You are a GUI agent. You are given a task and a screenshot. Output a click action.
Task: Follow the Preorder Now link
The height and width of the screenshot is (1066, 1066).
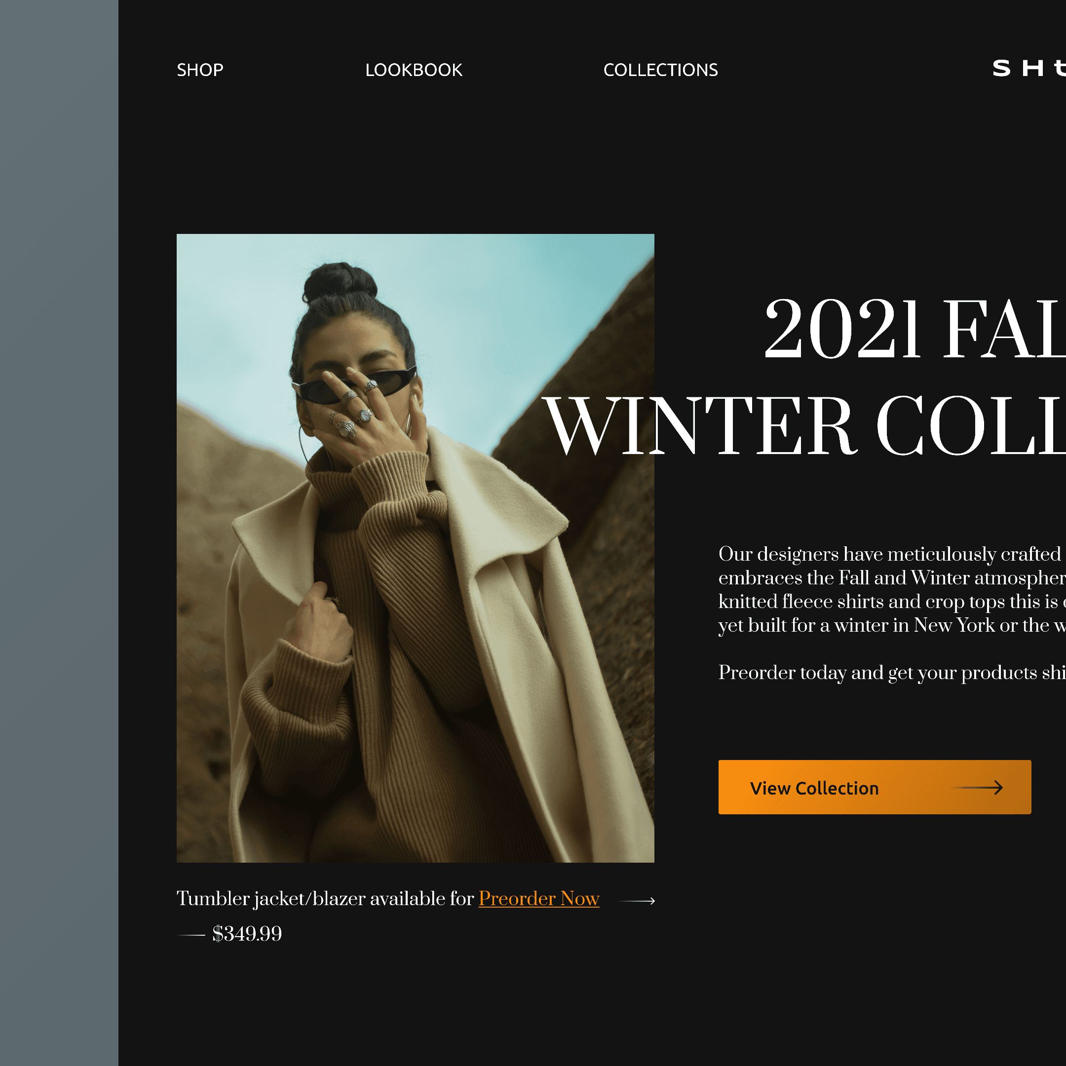click(538, 899)
